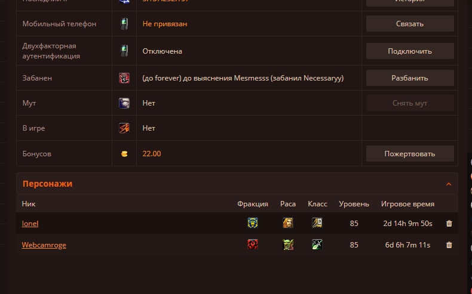Click the two-factor authentication phone icon

[124, 51]
